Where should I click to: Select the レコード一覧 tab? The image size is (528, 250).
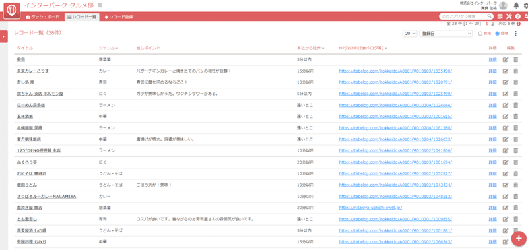click(x=82, y=17)
